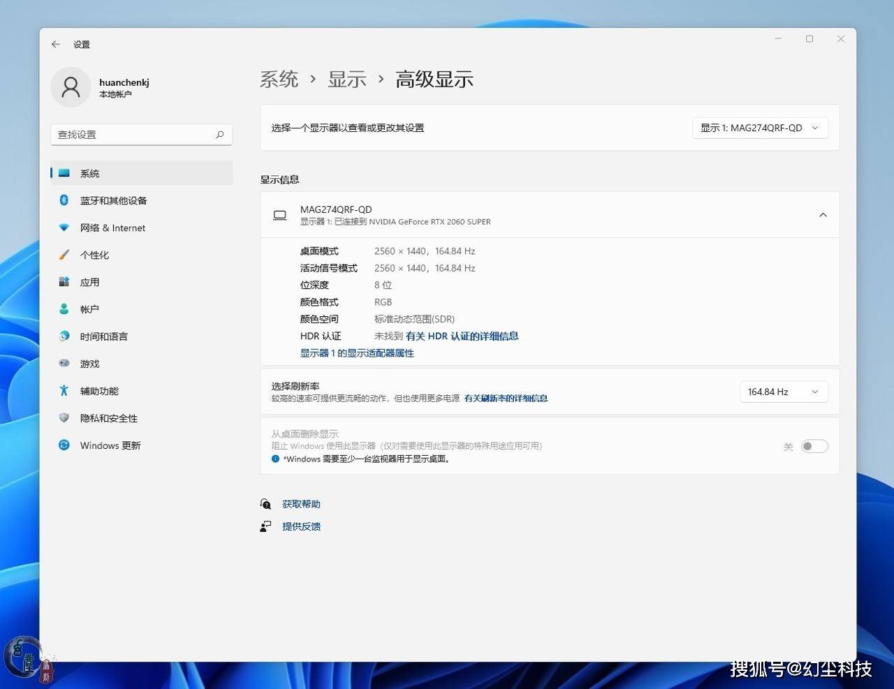Open the 帐户 settings page

tap(141, 309)
